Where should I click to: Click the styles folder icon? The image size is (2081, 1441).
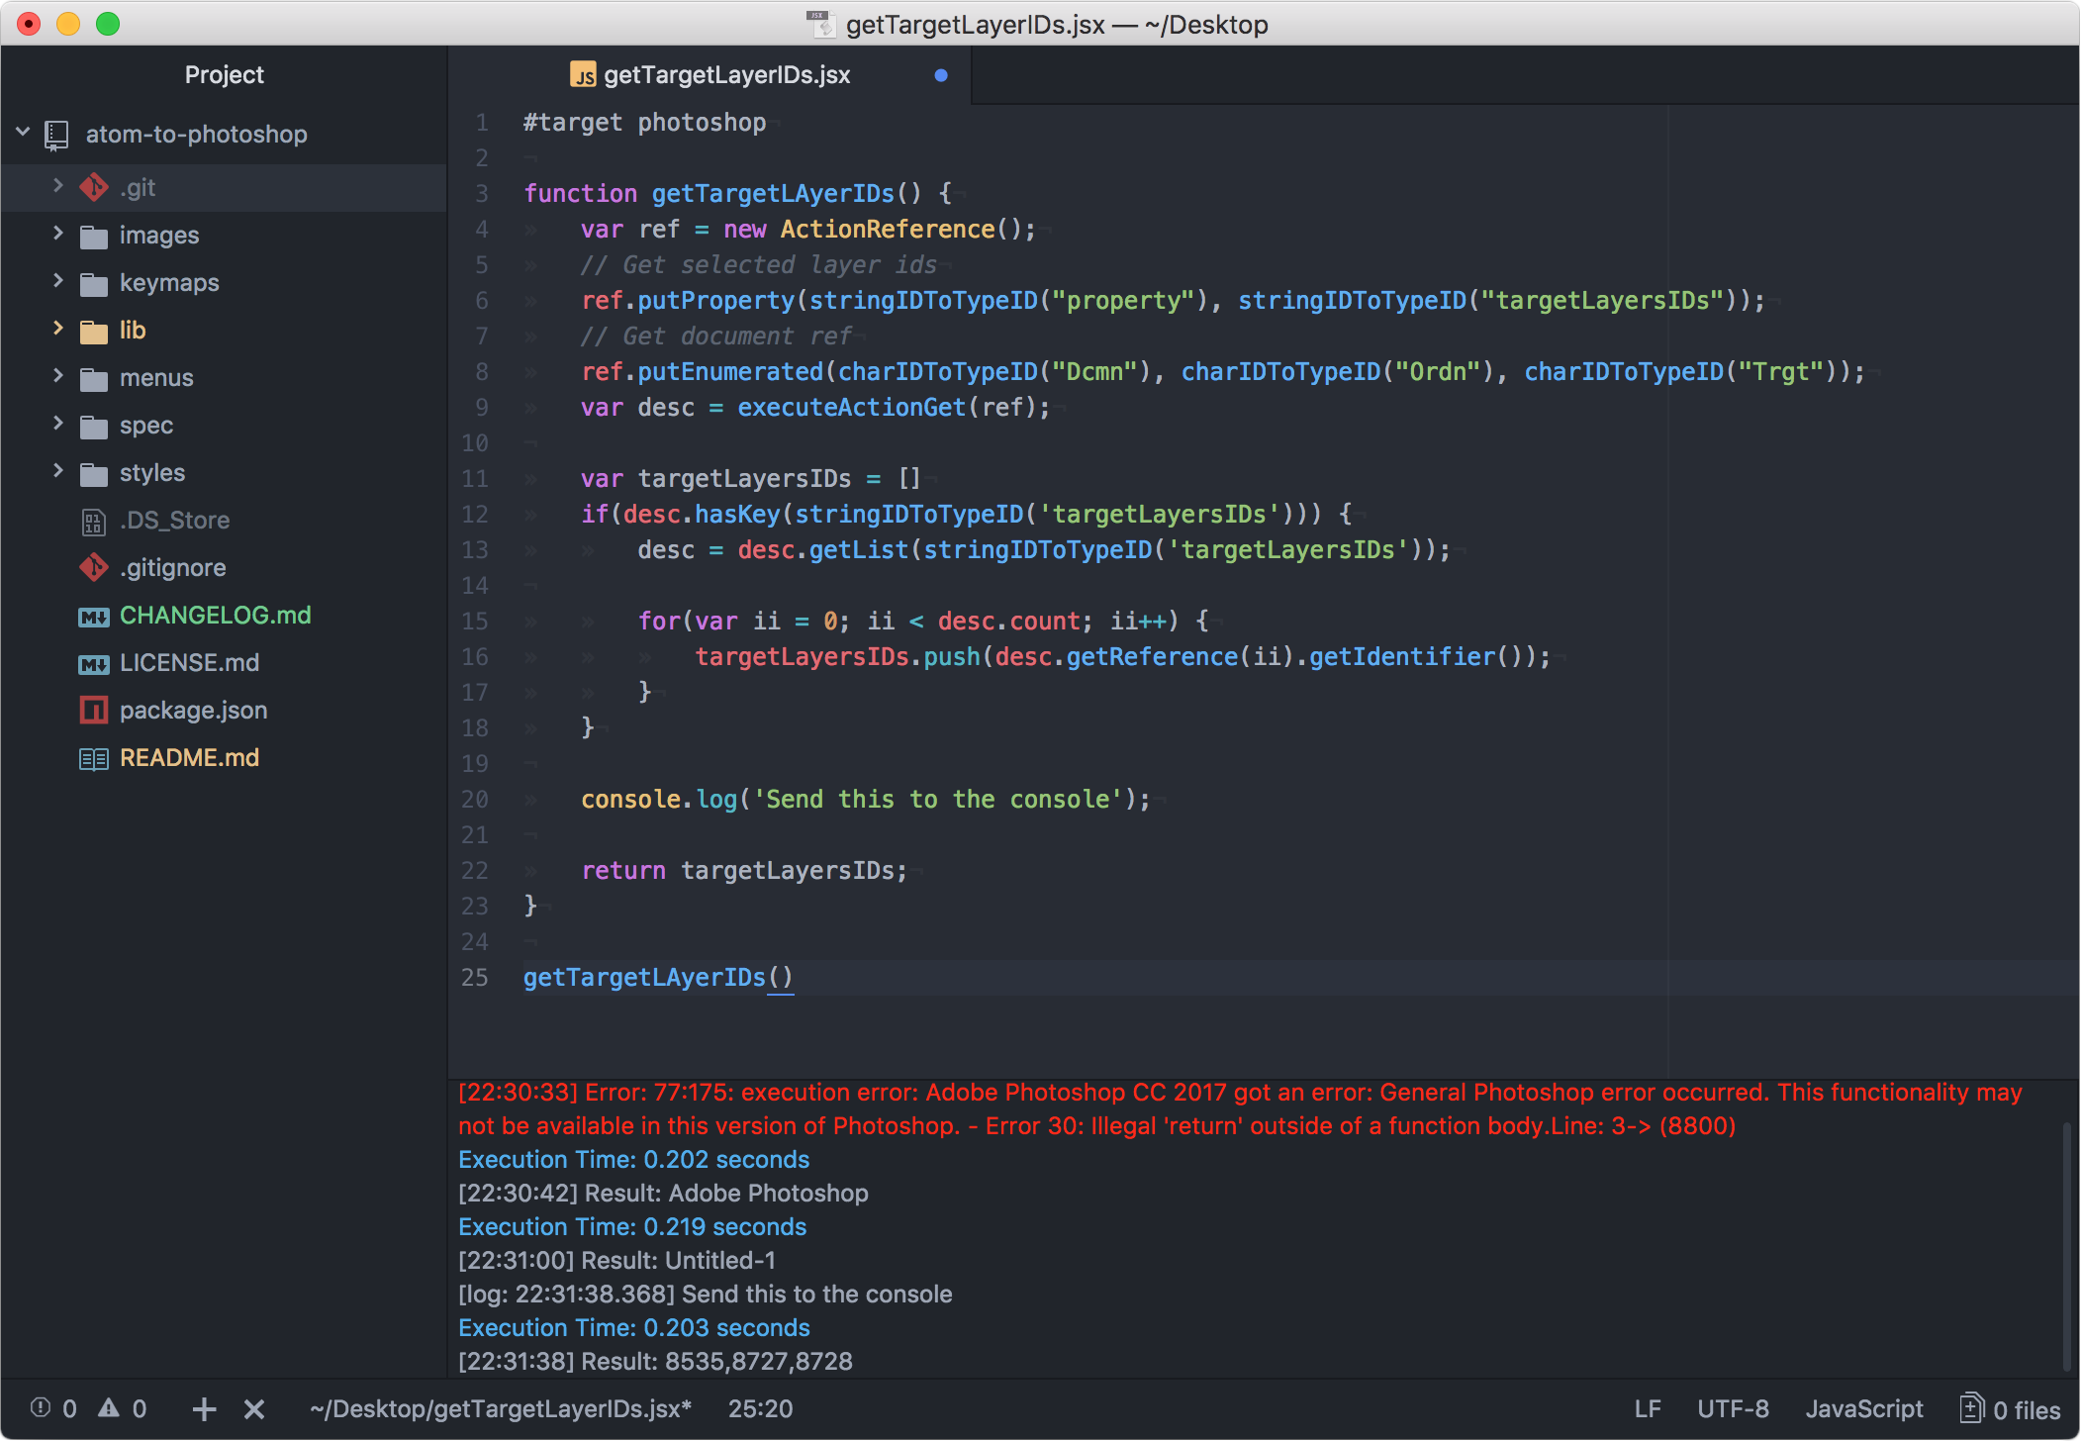point(94,474)
